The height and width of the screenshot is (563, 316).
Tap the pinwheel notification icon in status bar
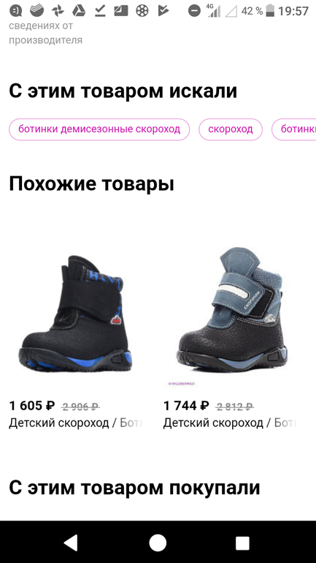tap(58, 11)
